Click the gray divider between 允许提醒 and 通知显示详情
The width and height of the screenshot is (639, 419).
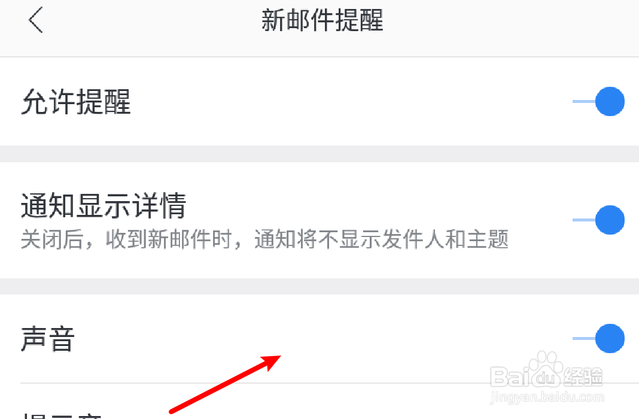[319, 154]
